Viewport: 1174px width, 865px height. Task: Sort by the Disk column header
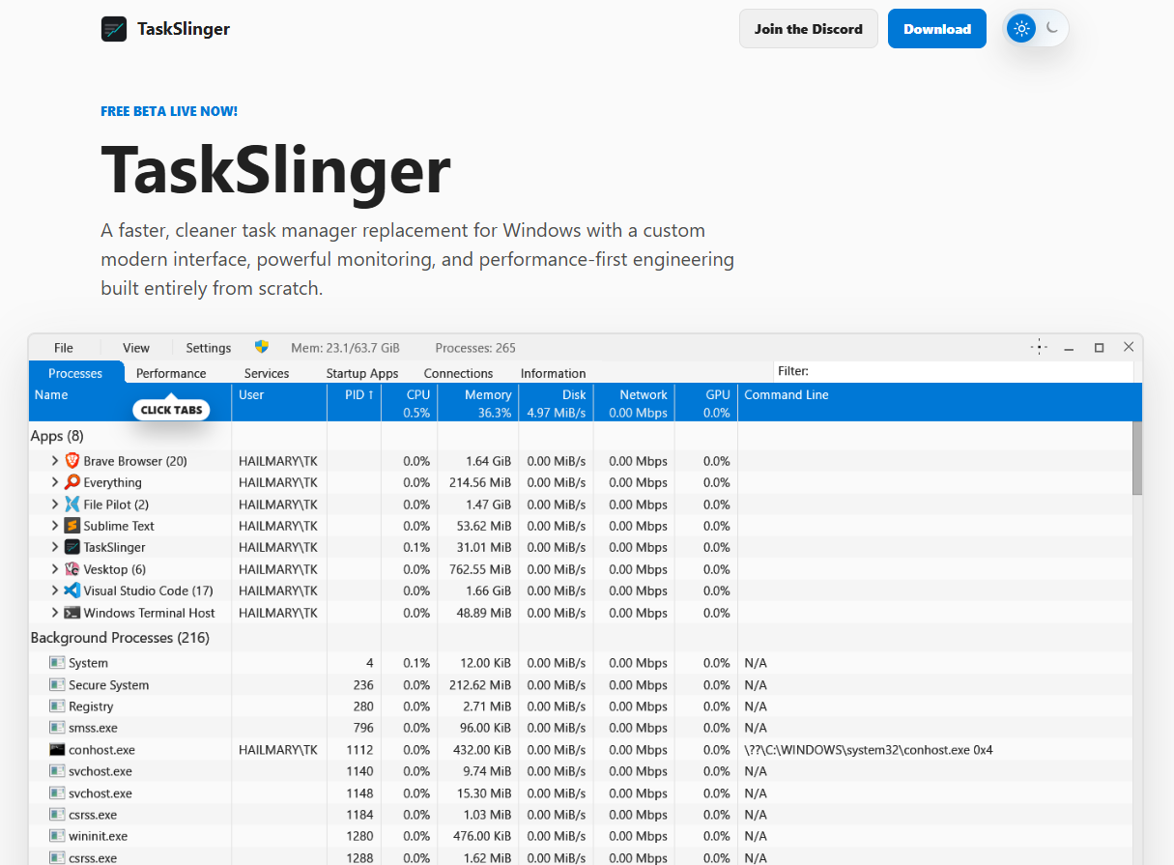tap(556, 402)
